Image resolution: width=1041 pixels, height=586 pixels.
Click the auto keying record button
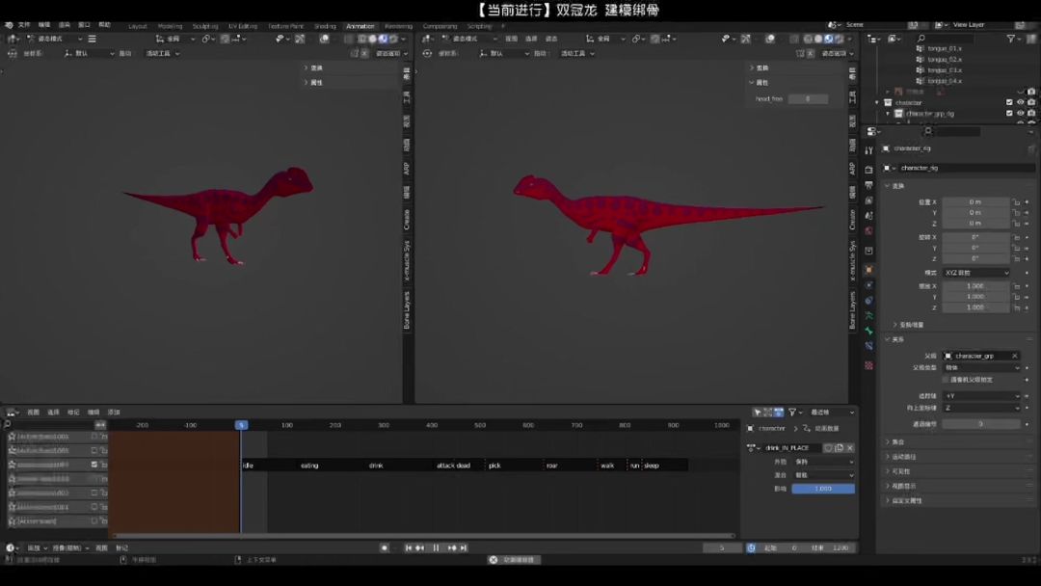(385, 547)
